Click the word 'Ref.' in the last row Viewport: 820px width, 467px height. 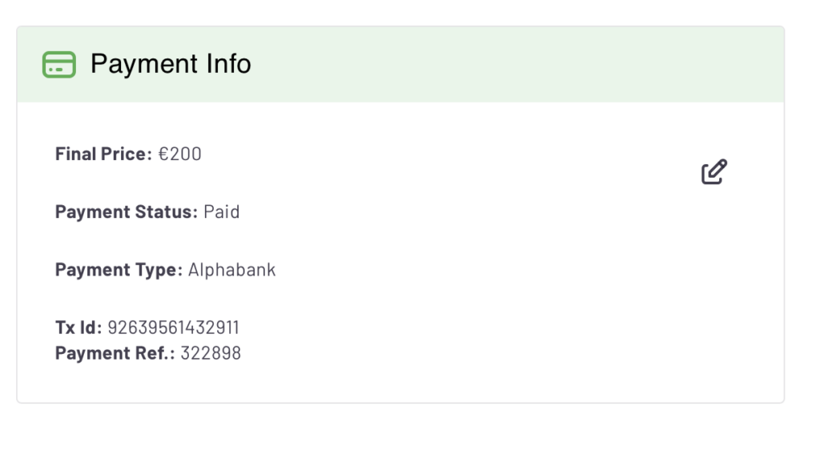(x=151, y=353)
